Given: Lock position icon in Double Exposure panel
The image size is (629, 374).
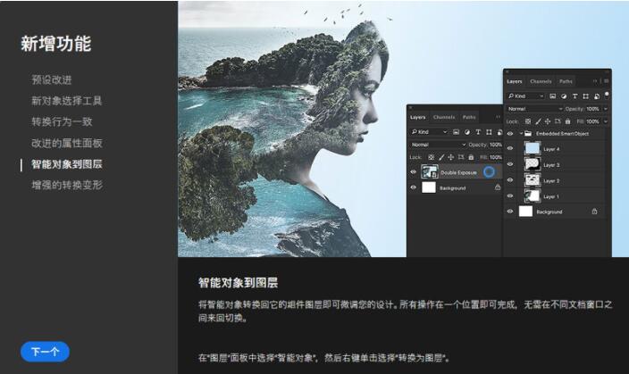Looking at the screenshot, I should tap(451, 157).
